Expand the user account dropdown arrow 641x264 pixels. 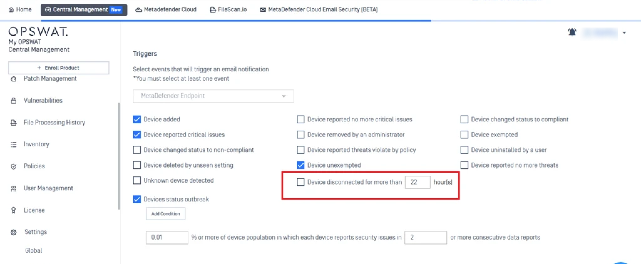(624, 33)
